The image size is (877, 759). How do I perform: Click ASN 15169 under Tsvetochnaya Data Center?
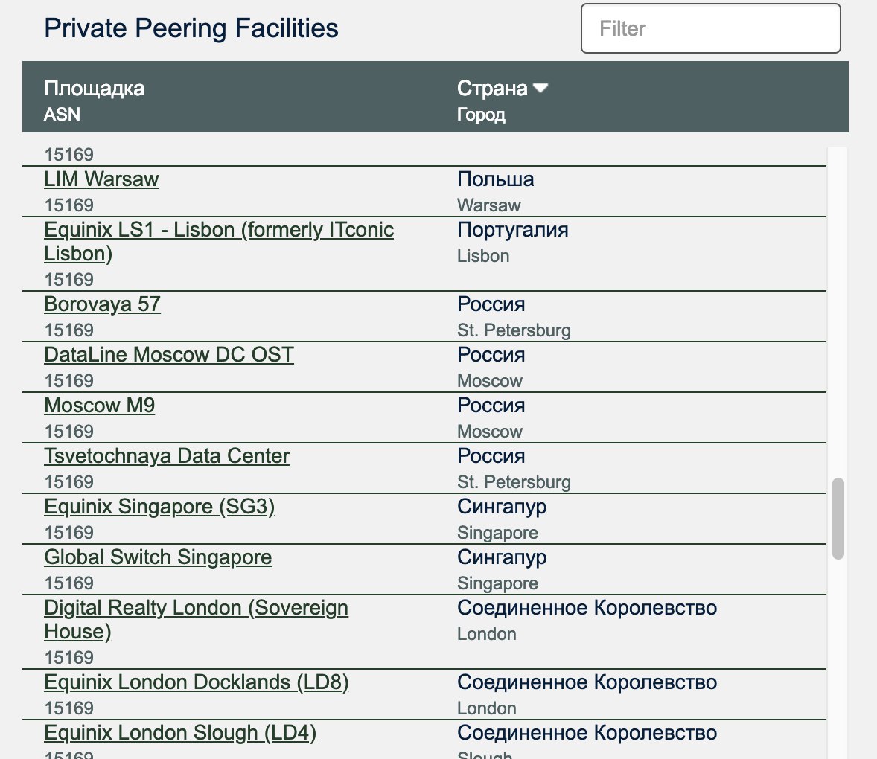click(68, 481)
